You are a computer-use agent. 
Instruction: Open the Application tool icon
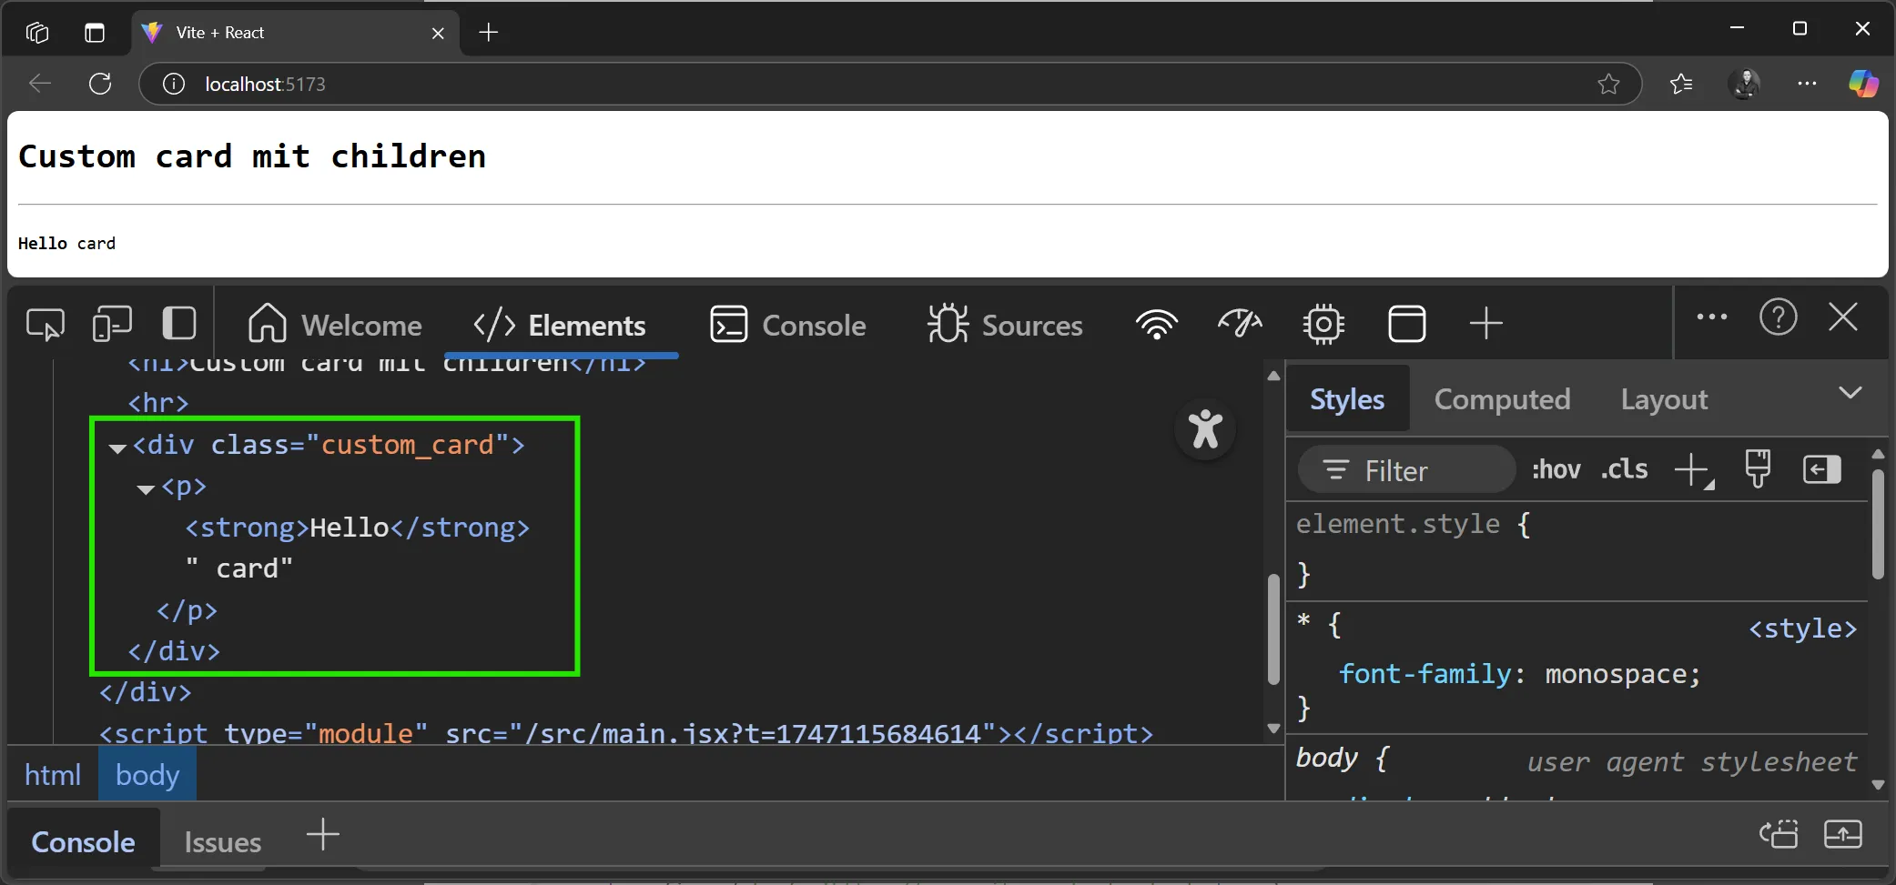(x=1406, y=324)
